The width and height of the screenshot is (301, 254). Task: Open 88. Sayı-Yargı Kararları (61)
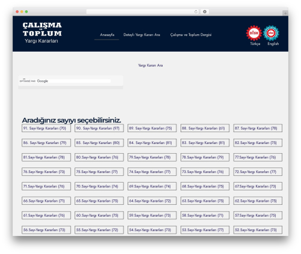pyautogui.click(x=205, y=128)
